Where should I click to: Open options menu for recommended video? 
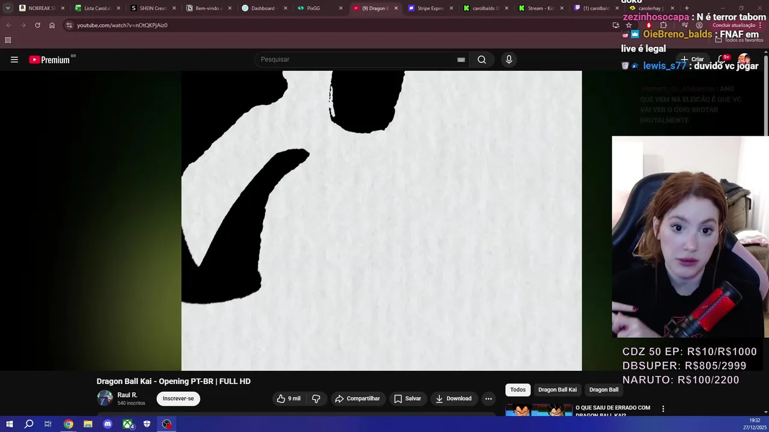(x=663, y=409)
